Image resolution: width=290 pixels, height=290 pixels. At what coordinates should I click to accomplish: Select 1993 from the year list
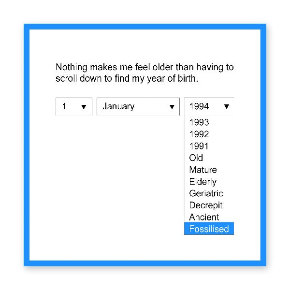point(199,122)
